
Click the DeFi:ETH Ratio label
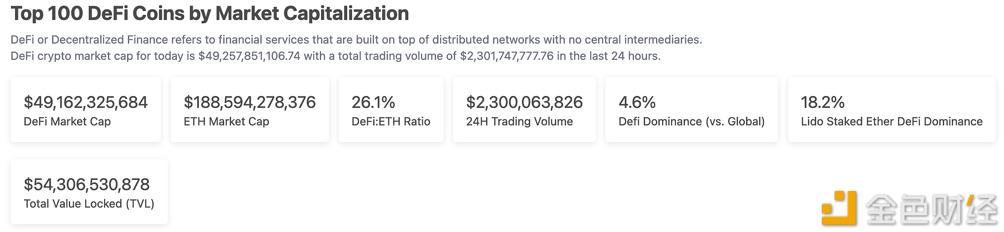pos(391,121)
